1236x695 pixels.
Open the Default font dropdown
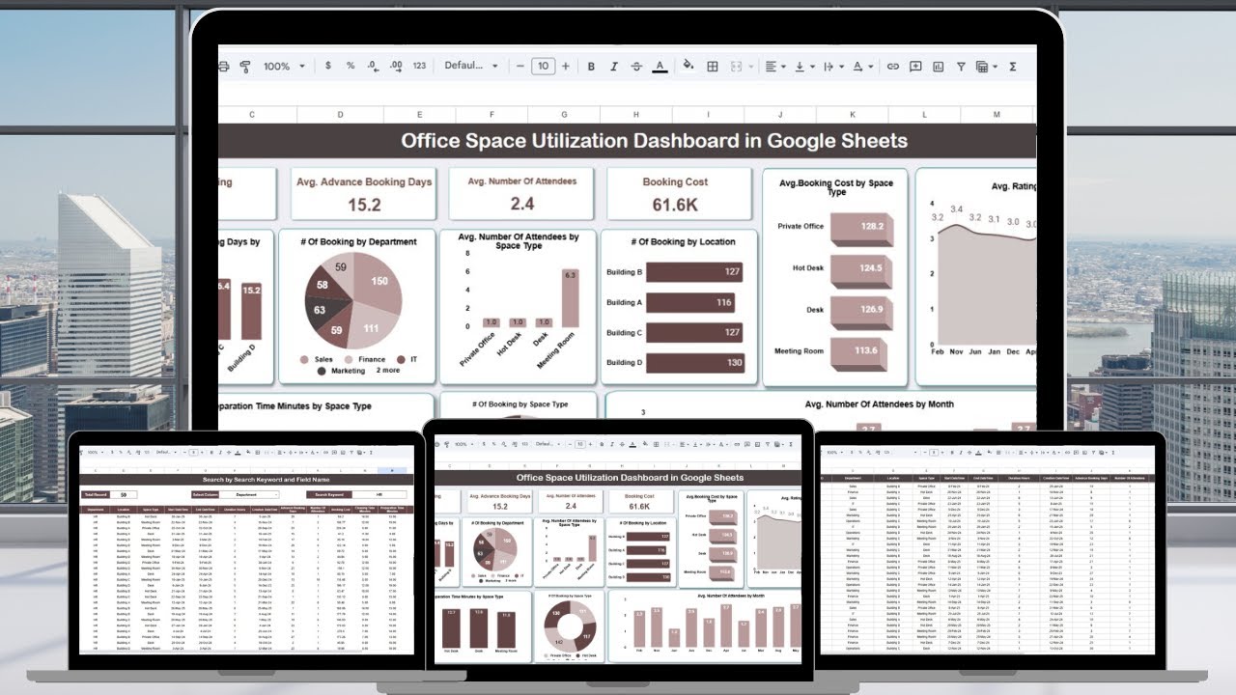coord(471,67)
